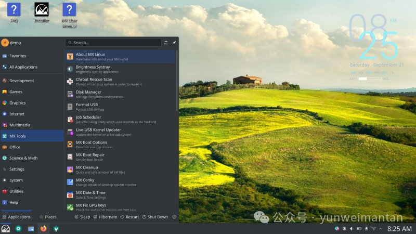The height and width of the screenshot is (234, 416).
Task: Open the Office category
Action: pos(32,147)
